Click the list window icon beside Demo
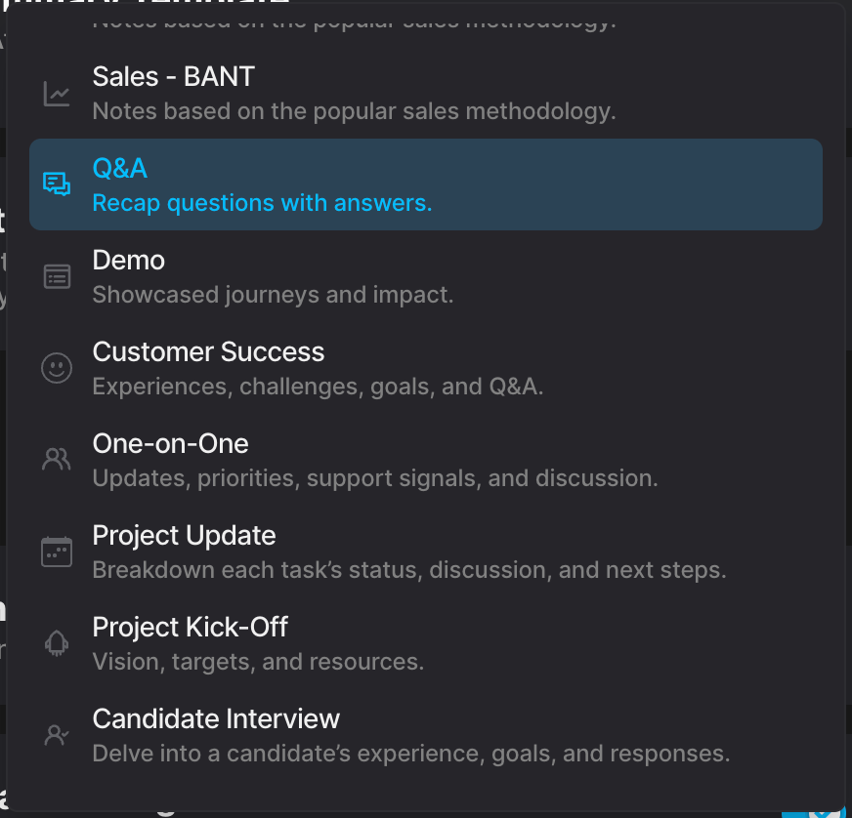Image resolution: width=852 pixels, height=818 pixels. (57, 276)
